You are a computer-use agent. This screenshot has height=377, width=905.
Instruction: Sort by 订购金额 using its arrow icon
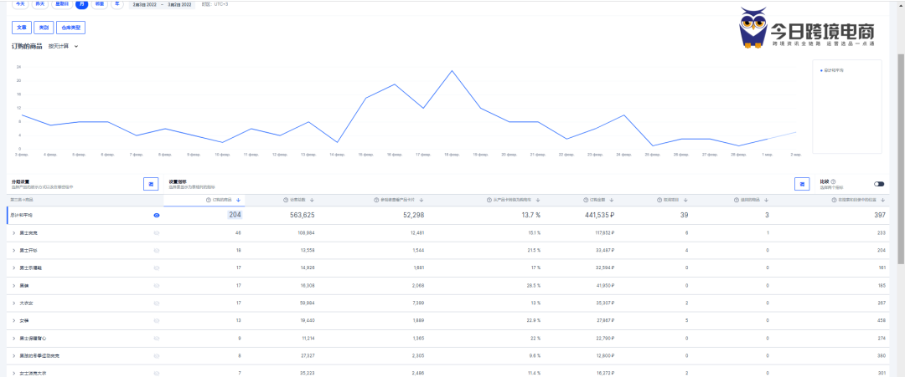(x=624, y=201)
